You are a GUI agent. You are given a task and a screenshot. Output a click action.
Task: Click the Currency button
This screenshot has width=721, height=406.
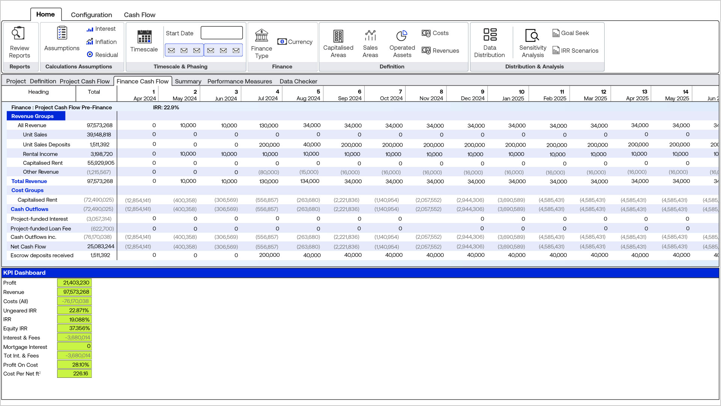[x=295, y=42]
